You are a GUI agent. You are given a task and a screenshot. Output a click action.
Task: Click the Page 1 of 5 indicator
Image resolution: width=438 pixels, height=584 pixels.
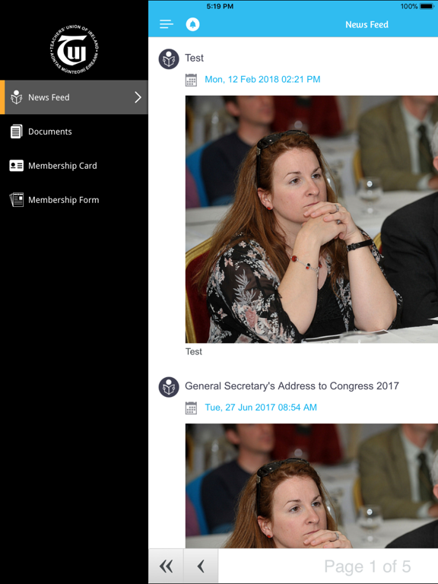point(367,567)
